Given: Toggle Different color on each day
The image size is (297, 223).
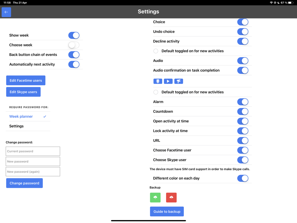Looking at the screenshot, I should [x=243, y=178].
